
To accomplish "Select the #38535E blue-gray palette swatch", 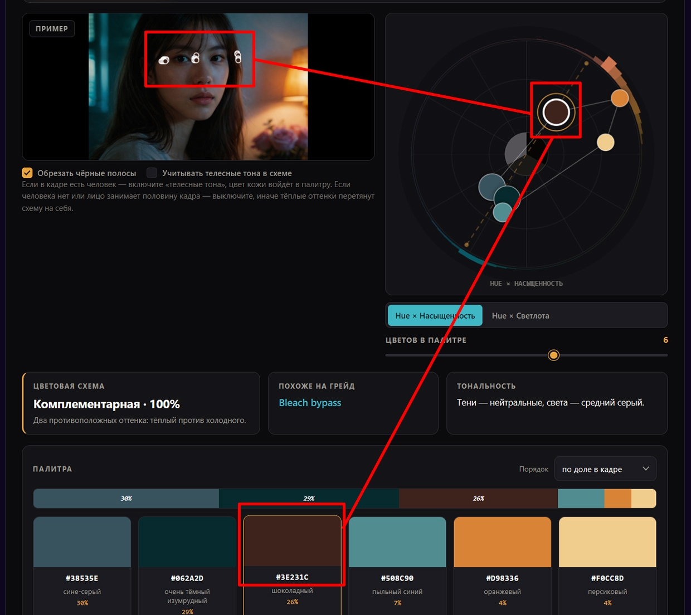I will point(82,542).
